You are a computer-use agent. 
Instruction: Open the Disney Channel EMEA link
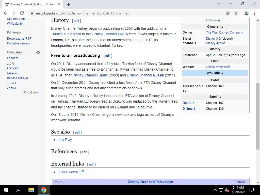(x=110, y=34)
